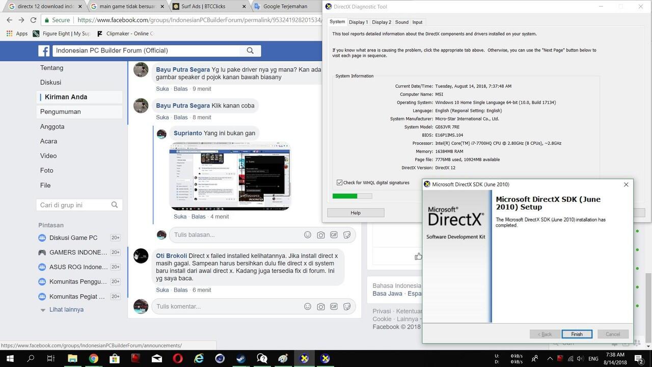Open Foto in group sidebar

[46, 170]
